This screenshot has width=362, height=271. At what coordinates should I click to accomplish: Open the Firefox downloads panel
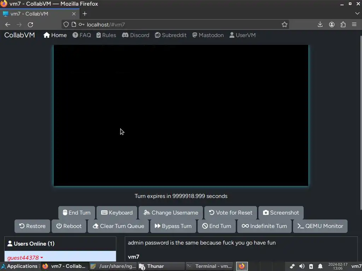[320, 24]
